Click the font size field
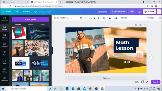 [x=81, y=18]
